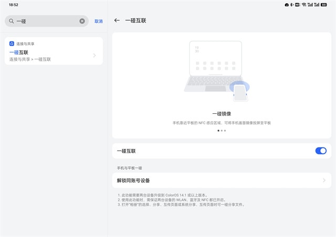Tap 取消 to cancel the search
The height and width of the screenshot is (237, 336).
pos(99,21)
